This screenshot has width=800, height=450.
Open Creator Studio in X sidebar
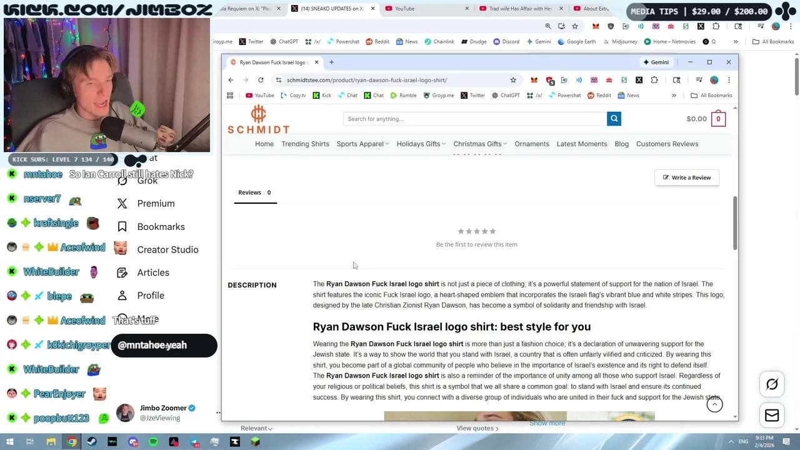click(157, 249)
